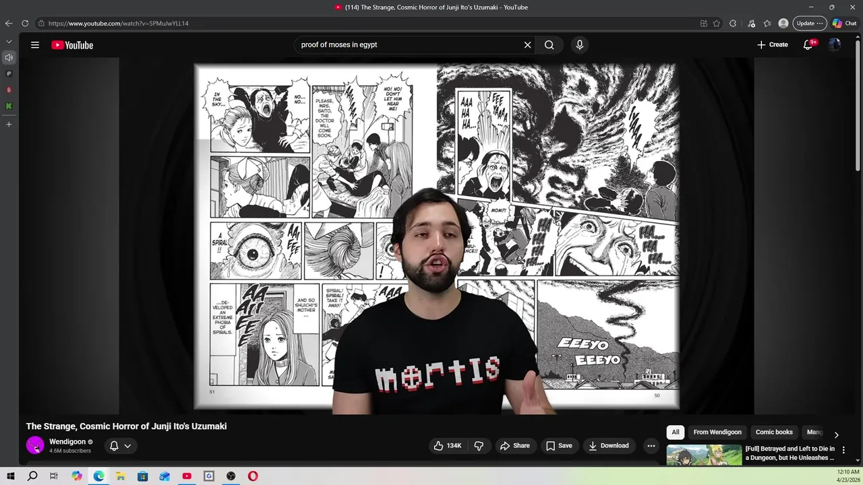Open the Wendigoon channel avatar

tap(35, 445)
